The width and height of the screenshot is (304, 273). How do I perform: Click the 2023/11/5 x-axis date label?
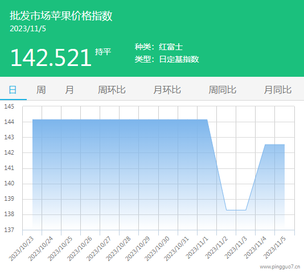(x=275, y=247)
